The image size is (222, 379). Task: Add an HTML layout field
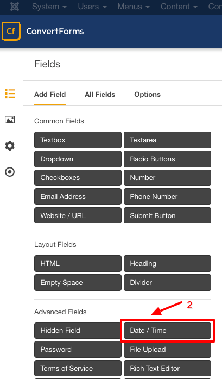pyautogui.click(x=78, y=264)
